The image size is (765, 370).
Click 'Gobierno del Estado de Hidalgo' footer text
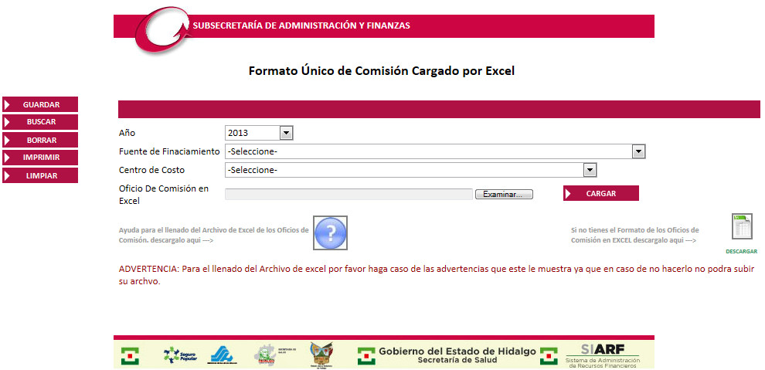[x=457, y=351]
